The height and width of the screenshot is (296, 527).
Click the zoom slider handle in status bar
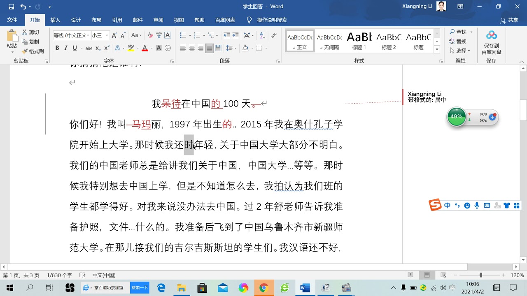480,275
